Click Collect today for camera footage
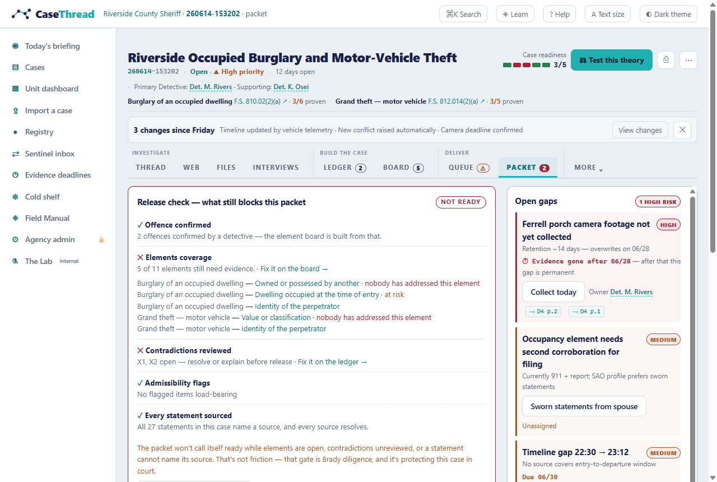The height and width of the screenshot is (482, 717). 553,292
